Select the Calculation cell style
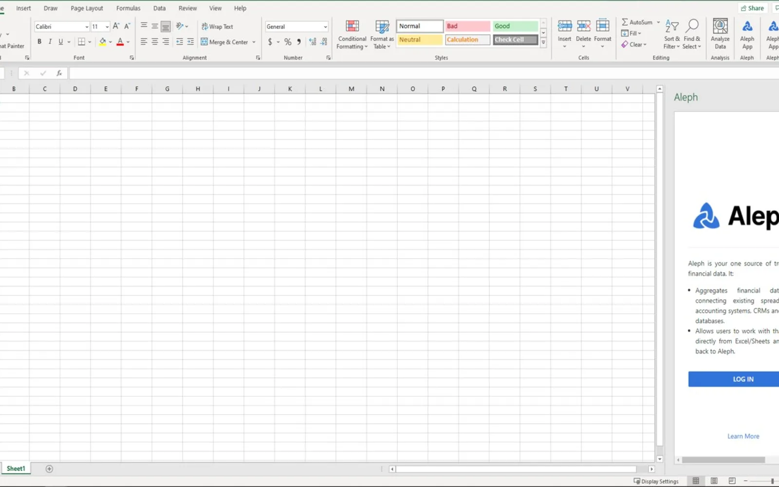The image size is (779, 487). coord(467,40)
